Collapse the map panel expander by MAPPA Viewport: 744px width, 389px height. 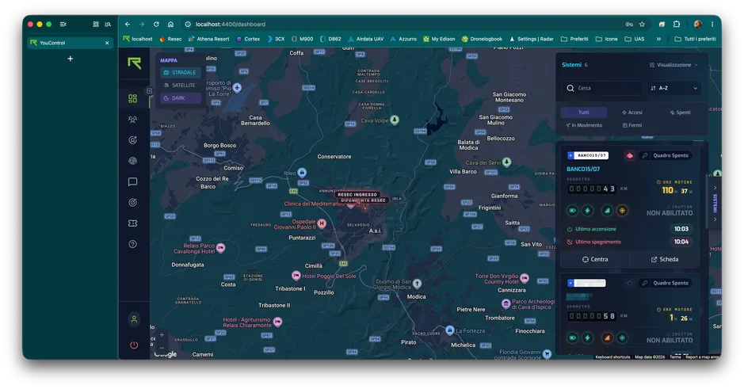coord(150,90)
